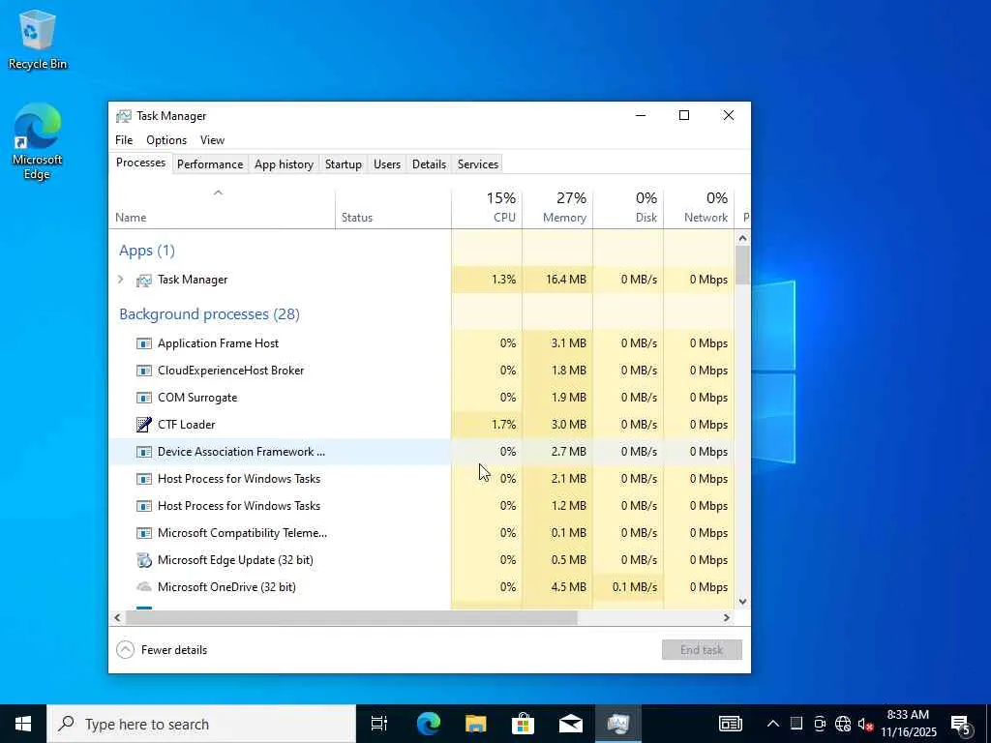Click the End task button

tap(702, 650)
